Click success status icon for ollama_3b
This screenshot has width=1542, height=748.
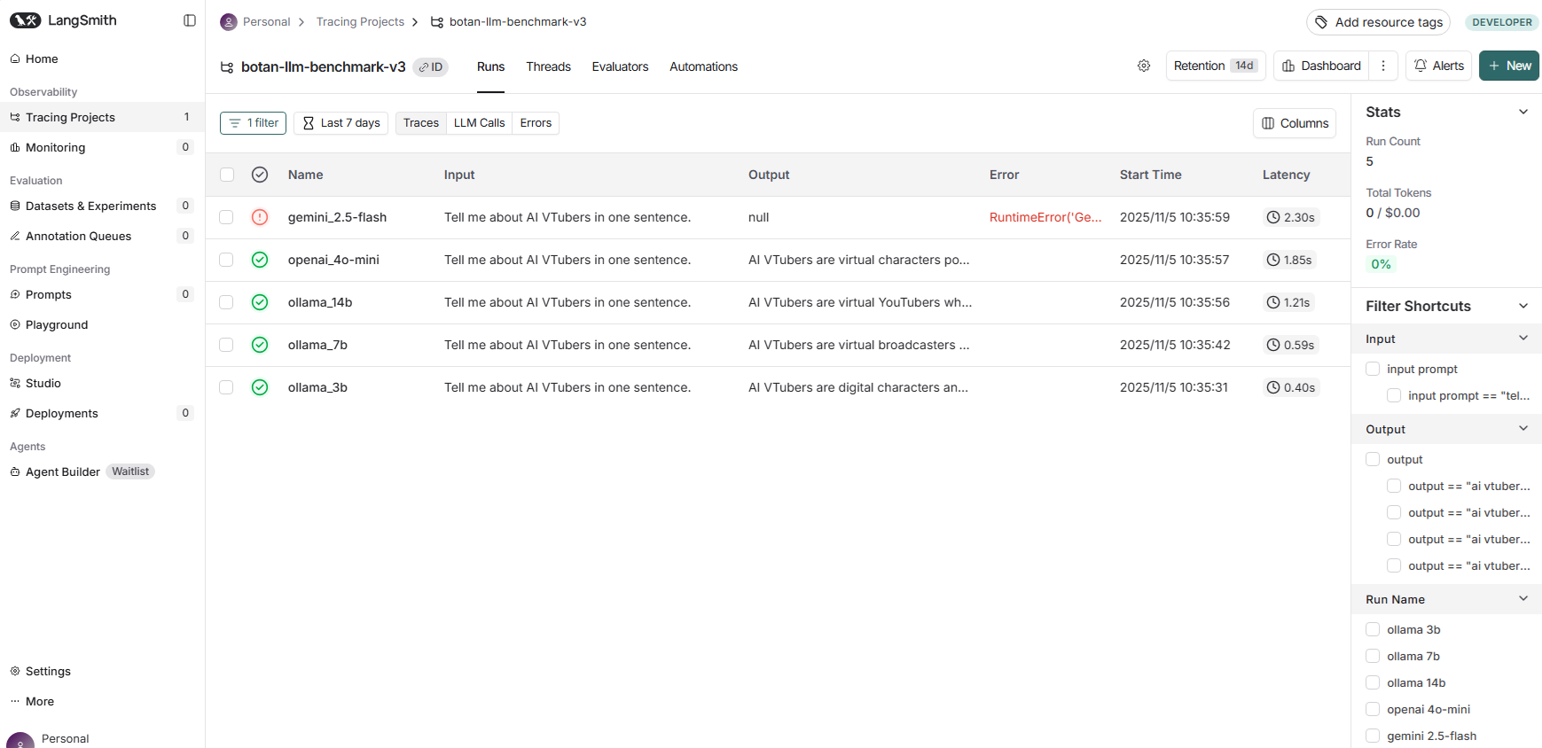[260, 387]
